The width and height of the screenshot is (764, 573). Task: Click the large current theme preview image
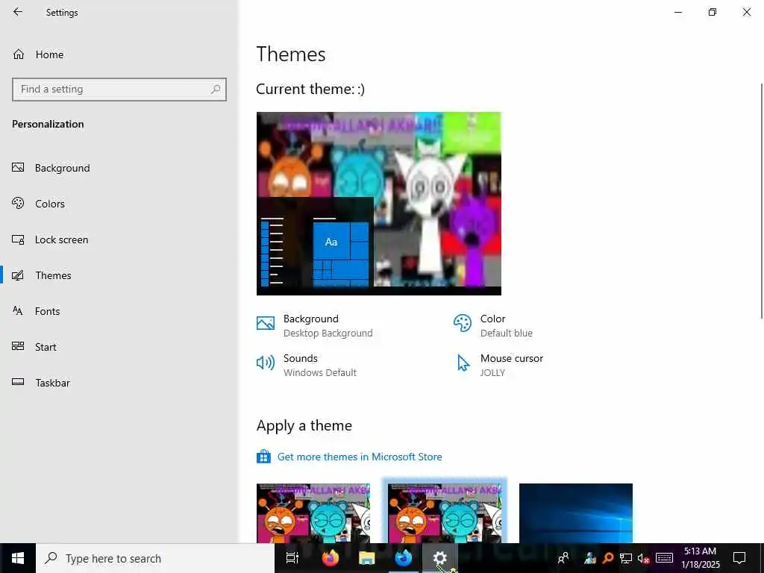tap(378, 204)
